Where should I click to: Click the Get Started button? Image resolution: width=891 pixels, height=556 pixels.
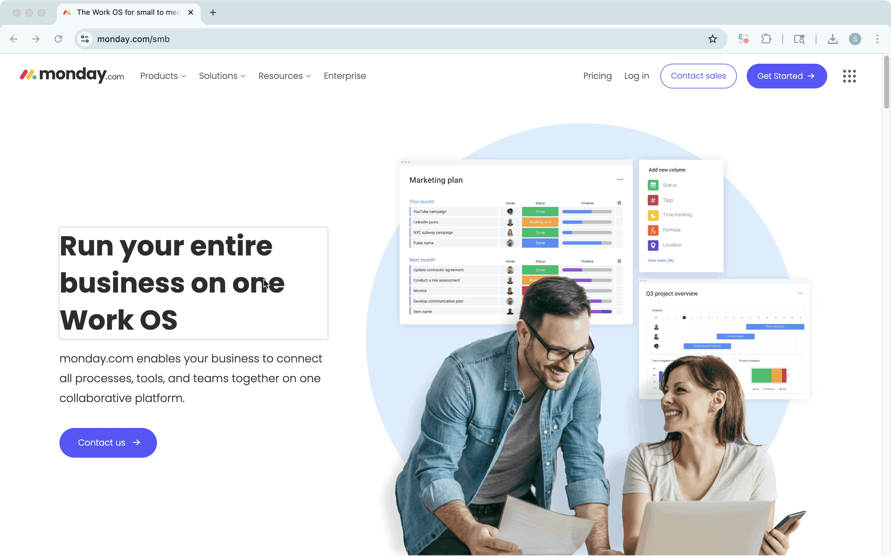pos(786,76)
